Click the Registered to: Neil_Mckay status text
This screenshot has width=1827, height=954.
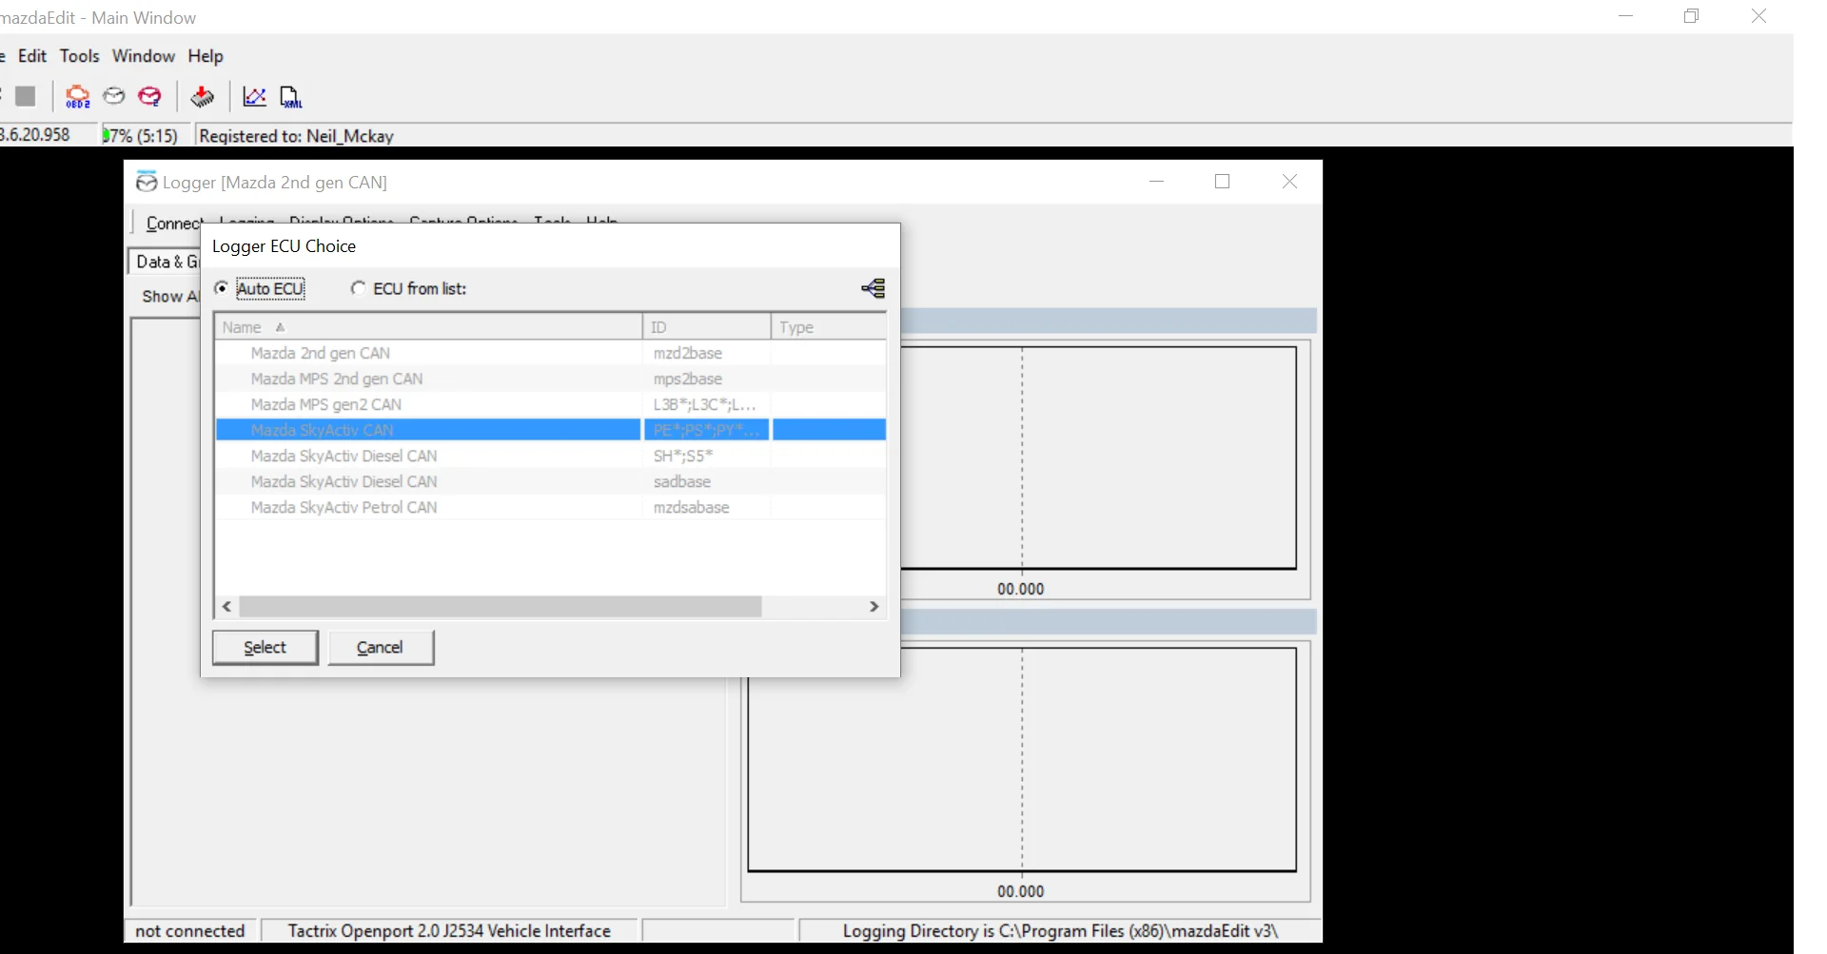pyautogui.click(x=297, y=136)
